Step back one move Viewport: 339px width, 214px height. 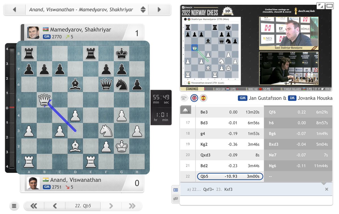click(55, 206)
